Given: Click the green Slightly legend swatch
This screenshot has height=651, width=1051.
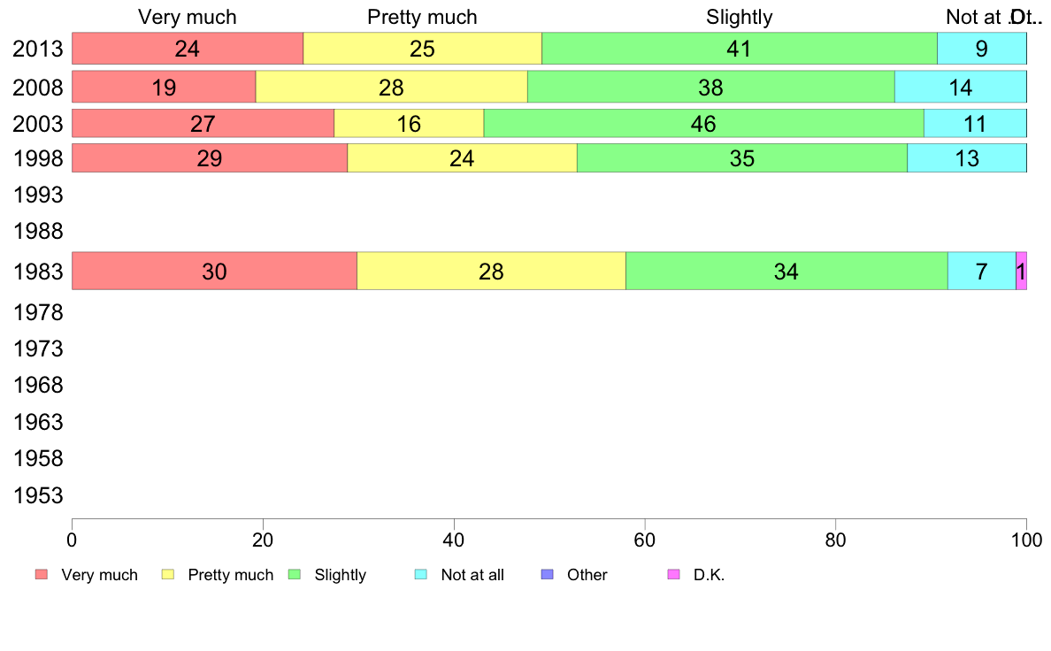Looking at the screenshot, I should point(294,575).
